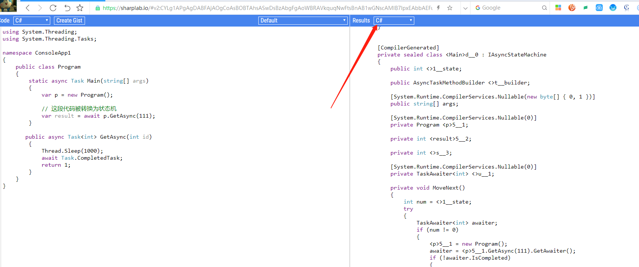639x267 pixels.
Task: Expand the address bar chevron dropdown
Action: [465, 8]
